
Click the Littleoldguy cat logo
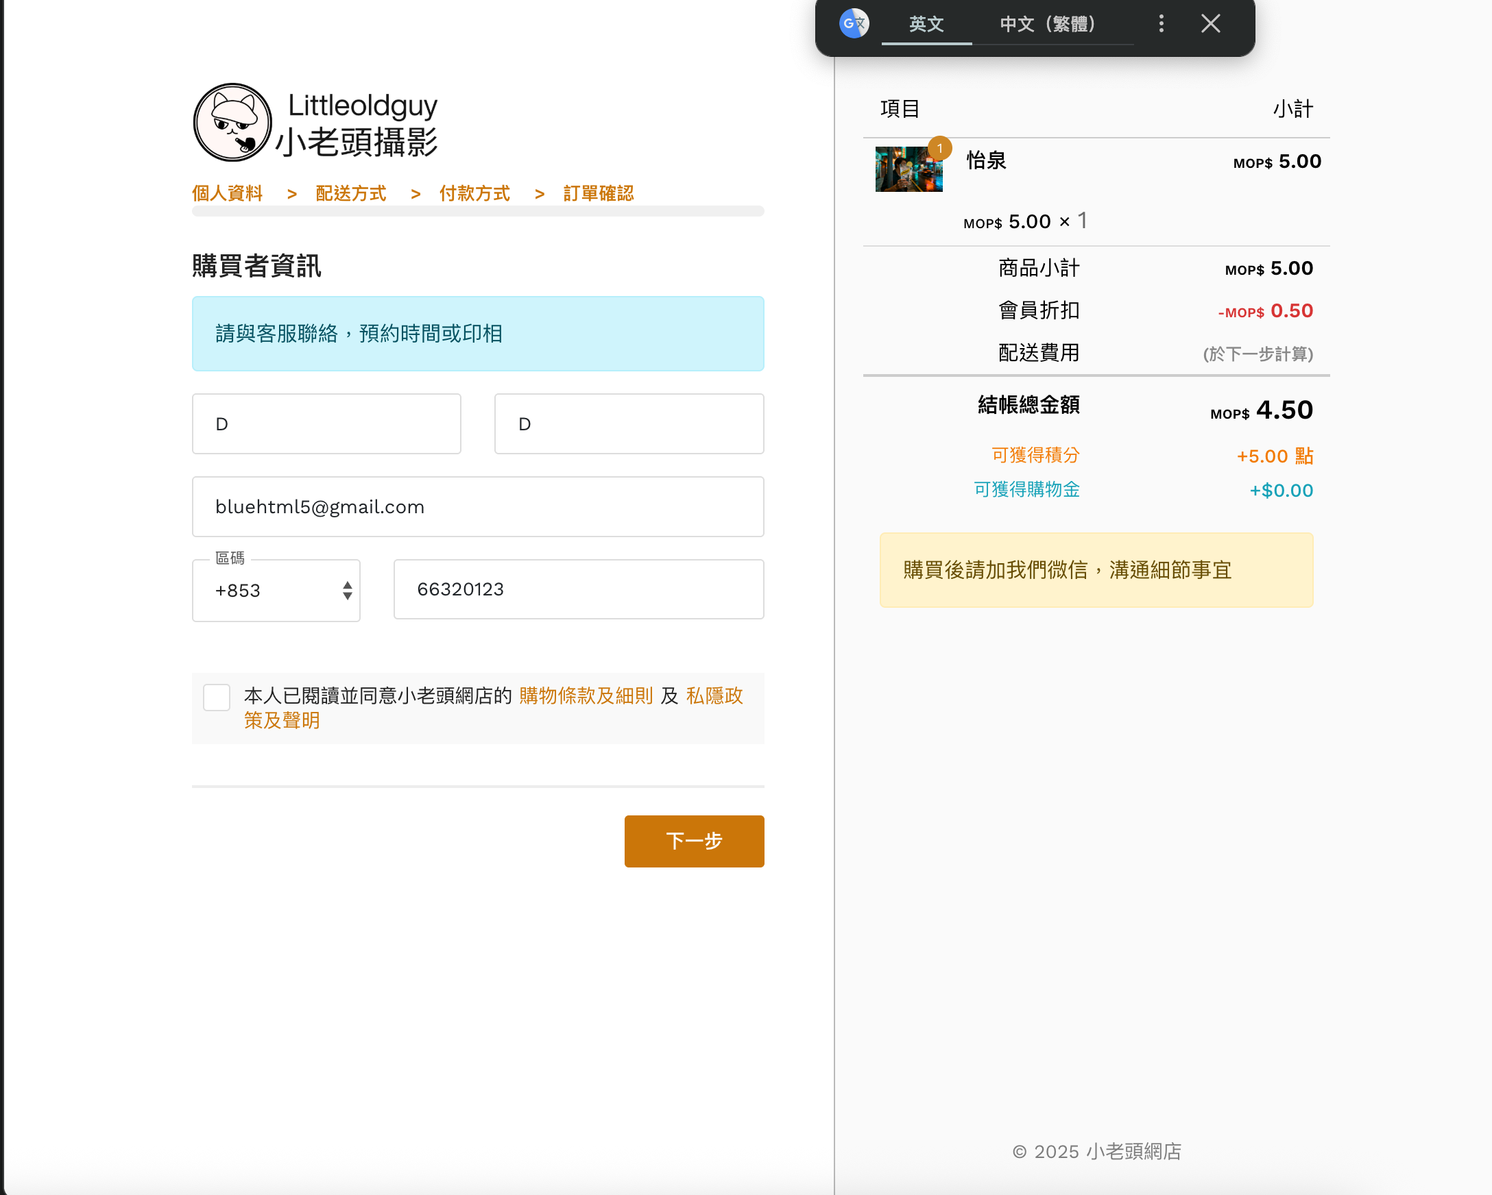pyautogui.click(x=232, y=123)
